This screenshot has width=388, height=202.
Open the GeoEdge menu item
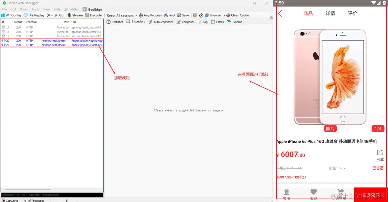[x=92, y=9]
